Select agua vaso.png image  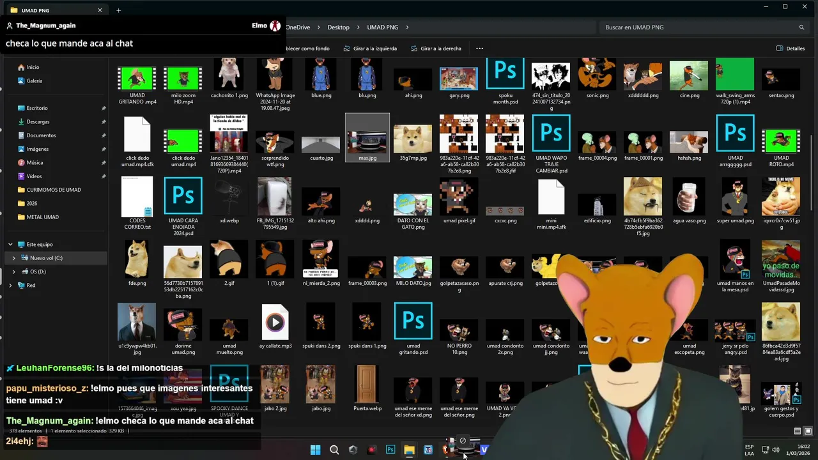[689, 201]
